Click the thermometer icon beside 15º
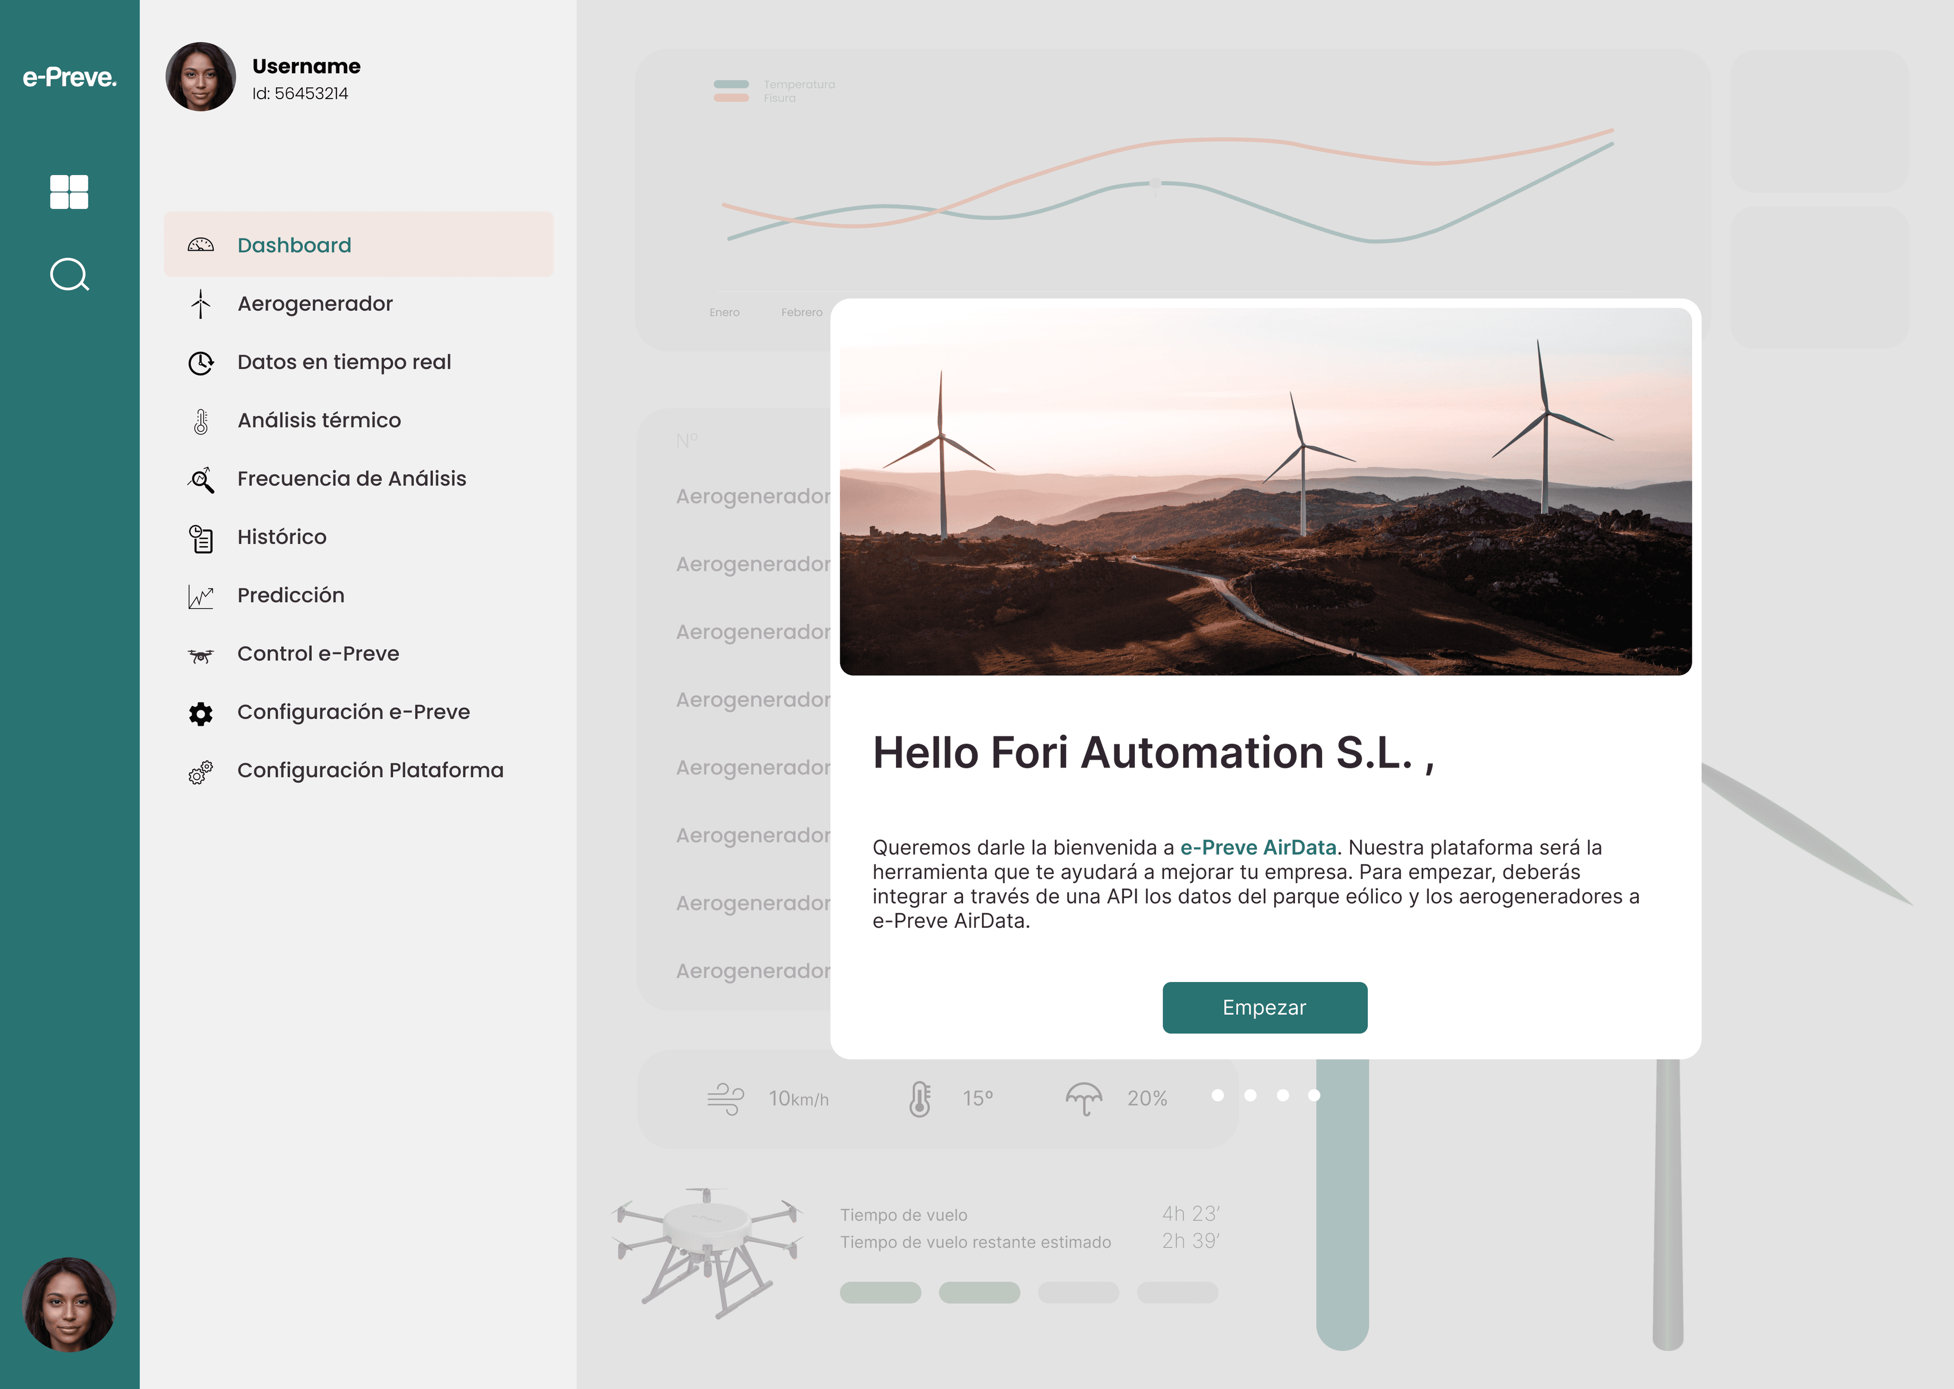1954x1389 pixels. 919,1099
